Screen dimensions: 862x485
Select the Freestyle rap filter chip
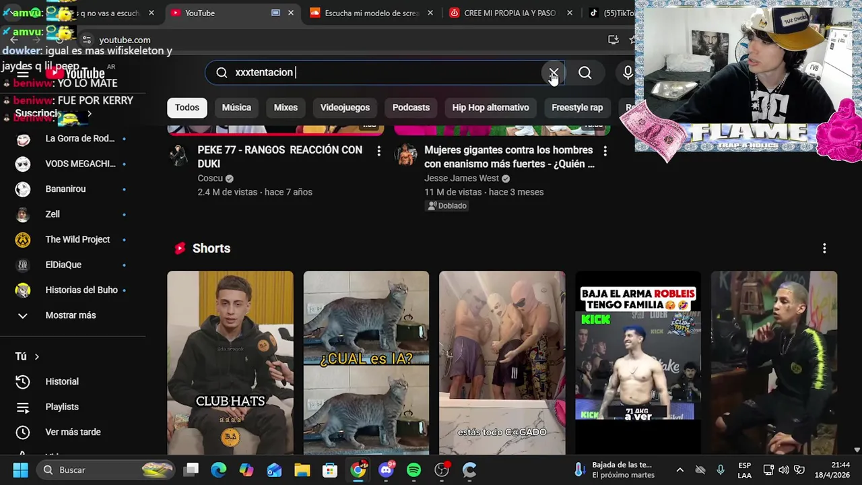(x=577, y=108)
